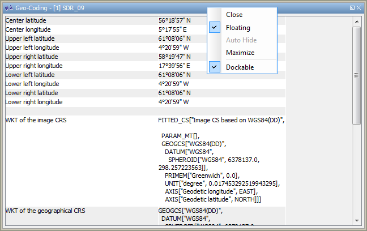Click the X icon in the title bar
Viewport: 367px width, 231px height.
pyautogui.click(x=359, y=8)
